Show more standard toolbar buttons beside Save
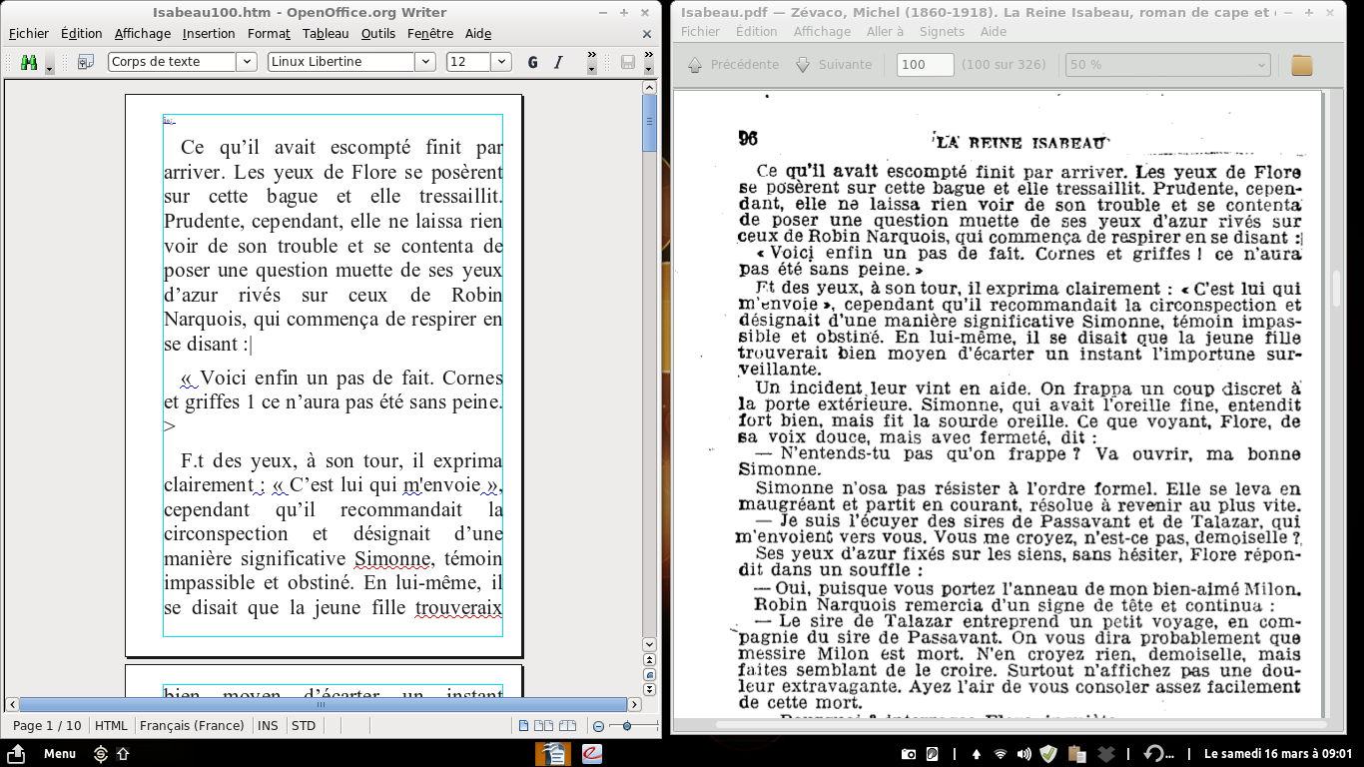The image size is (1364, 767). 649,62
